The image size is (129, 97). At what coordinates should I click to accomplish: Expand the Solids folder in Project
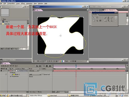[1, 24]
